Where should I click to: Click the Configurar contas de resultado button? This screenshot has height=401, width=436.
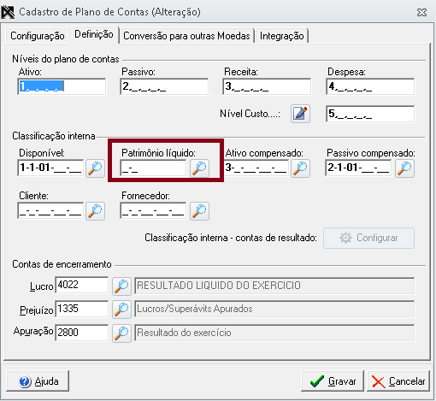coord(368,238)
